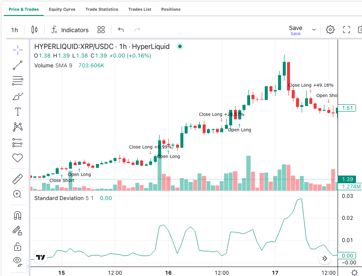The height and width of the screenshot is (276, 362).
Task: Open the Positions tab
Action: 171,9
